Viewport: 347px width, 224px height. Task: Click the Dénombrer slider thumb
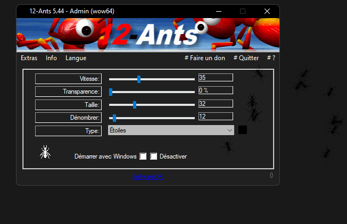pyautogui.click(x=114, y=118)
